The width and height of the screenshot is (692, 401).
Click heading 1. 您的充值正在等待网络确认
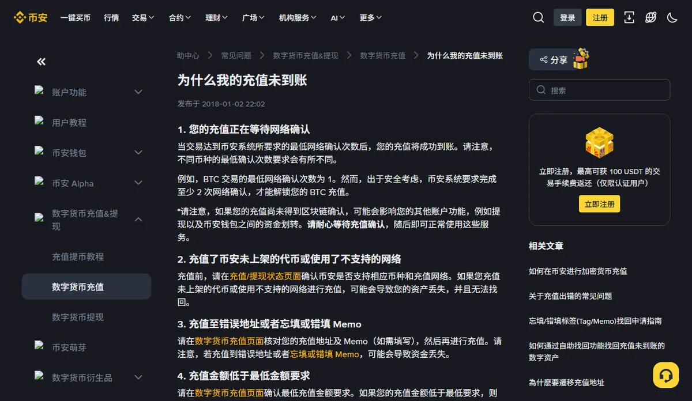click(244, 129)
